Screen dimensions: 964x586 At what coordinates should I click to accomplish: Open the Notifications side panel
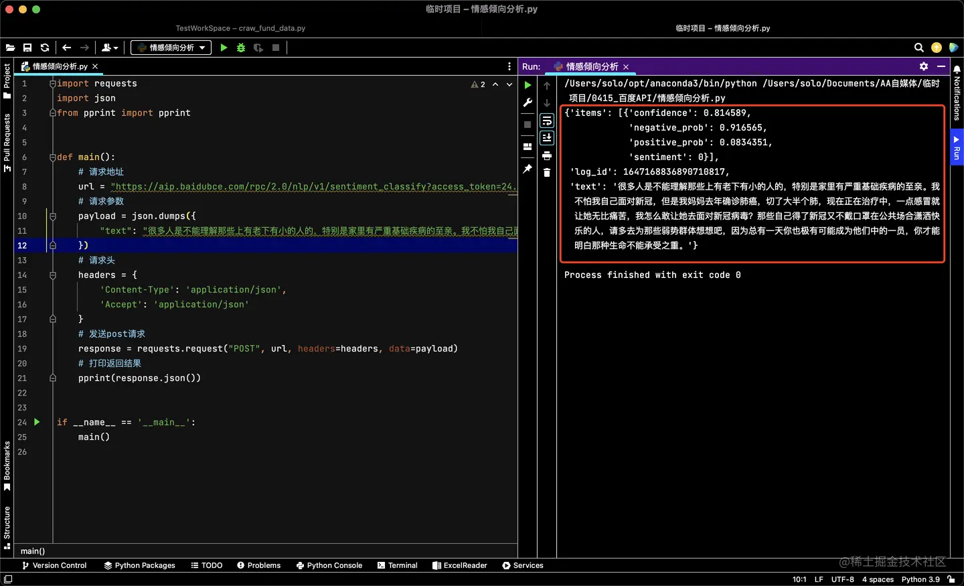tap(957, 93)
